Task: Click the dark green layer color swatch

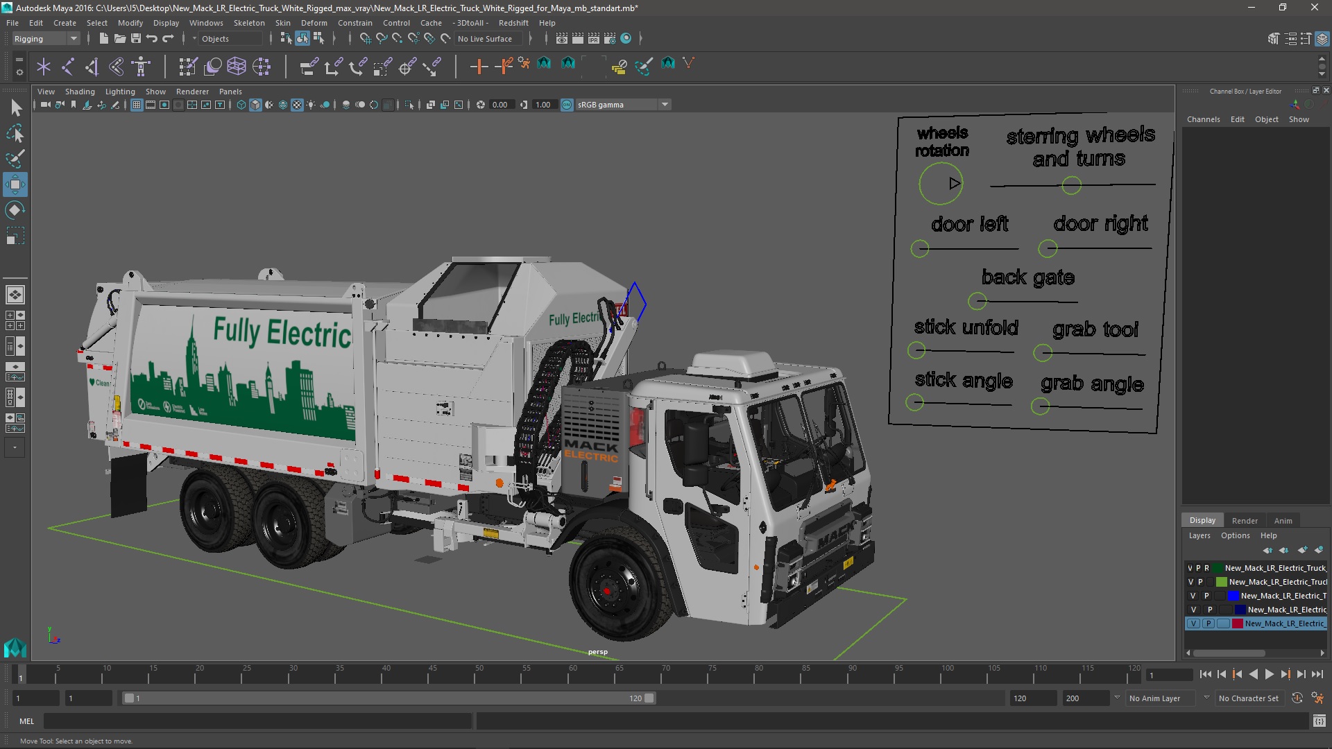Action: (1218, 568)
